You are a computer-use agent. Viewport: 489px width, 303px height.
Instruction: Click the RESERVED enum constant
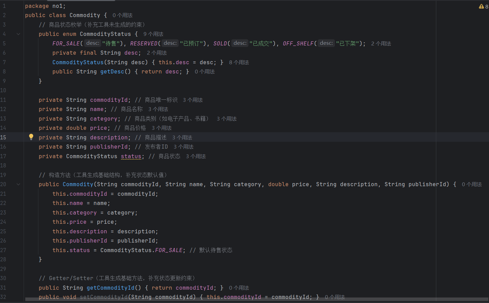(144, 44)
